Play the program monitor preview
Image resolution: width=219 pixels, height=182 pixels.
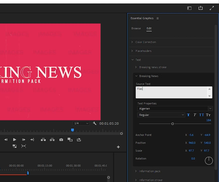[14, 140]
